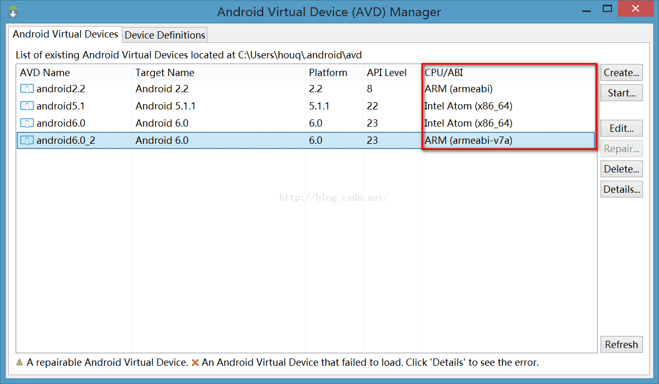Click the API Level column header
Screen dimensions: 659x384
coord(387,72)
